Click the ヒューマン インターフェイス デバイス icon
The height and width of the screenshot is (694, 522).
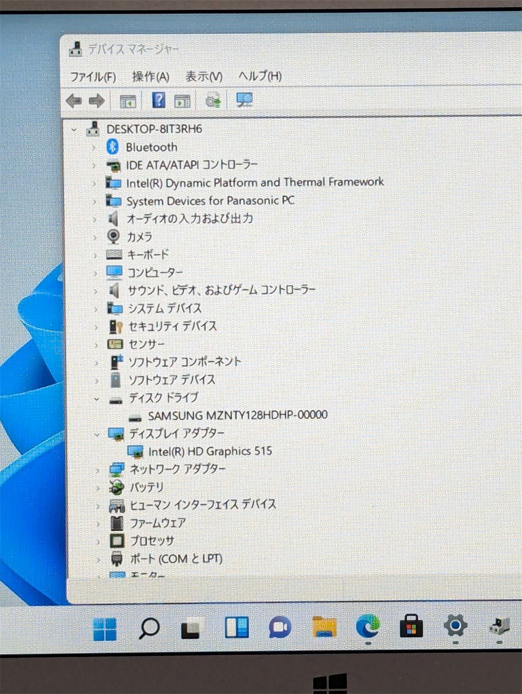(117, 505)
